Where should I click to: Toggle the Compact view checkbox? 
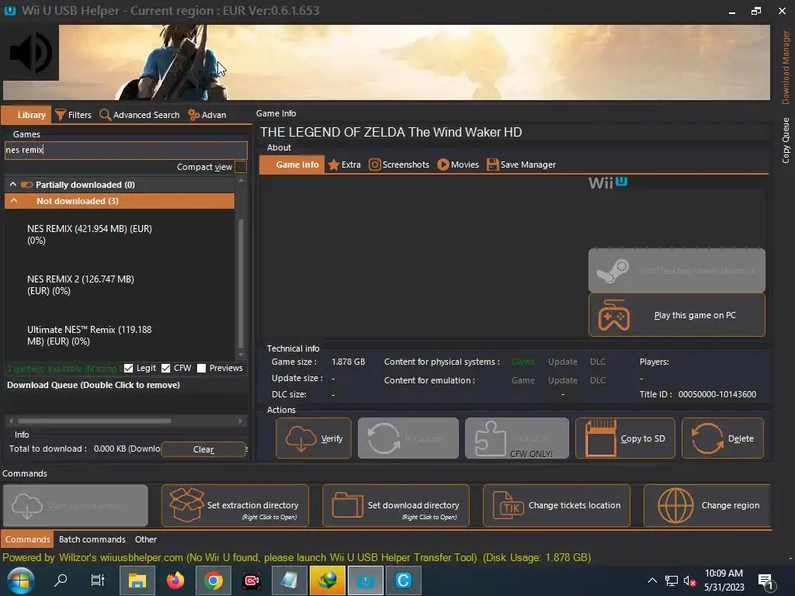click(x=241, y=167)
